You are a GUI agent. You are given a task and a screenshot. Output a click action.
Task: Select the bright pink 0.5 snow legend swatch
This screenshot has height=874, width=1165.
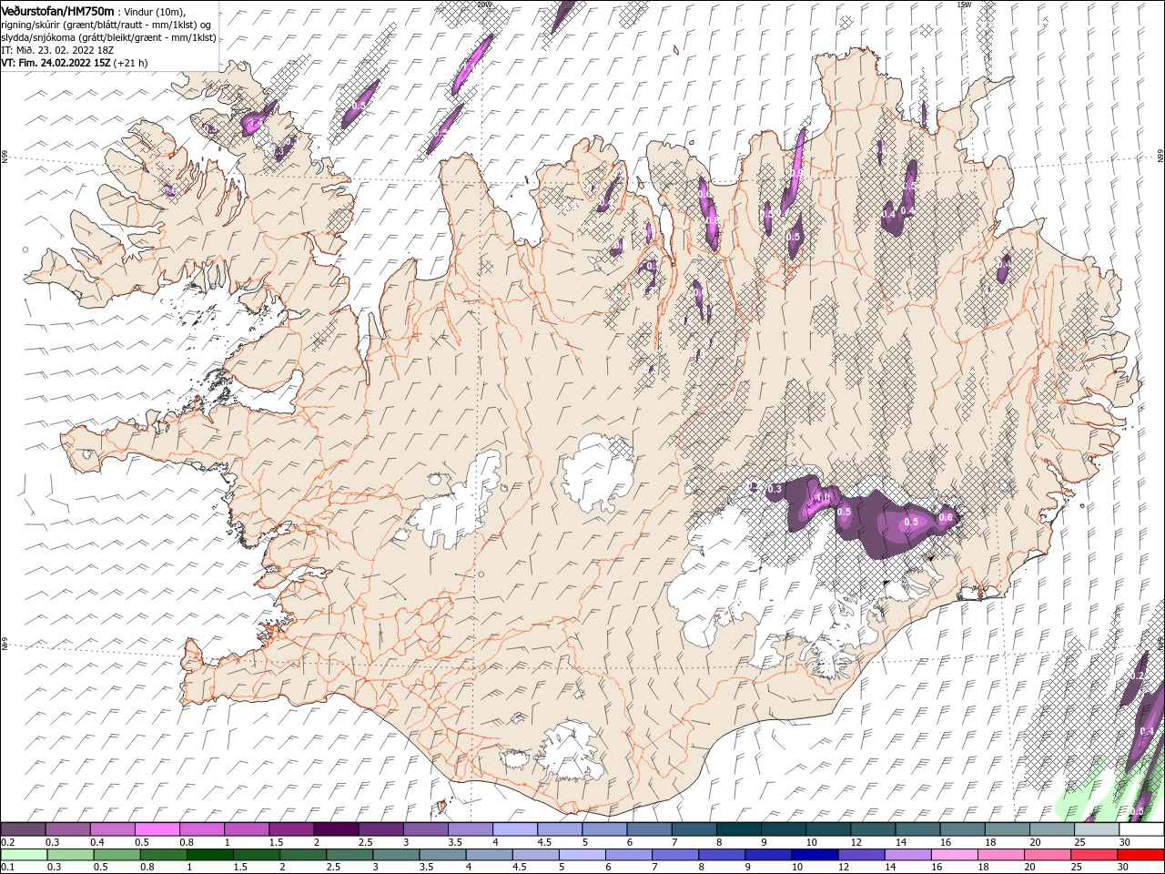(157, 829)
